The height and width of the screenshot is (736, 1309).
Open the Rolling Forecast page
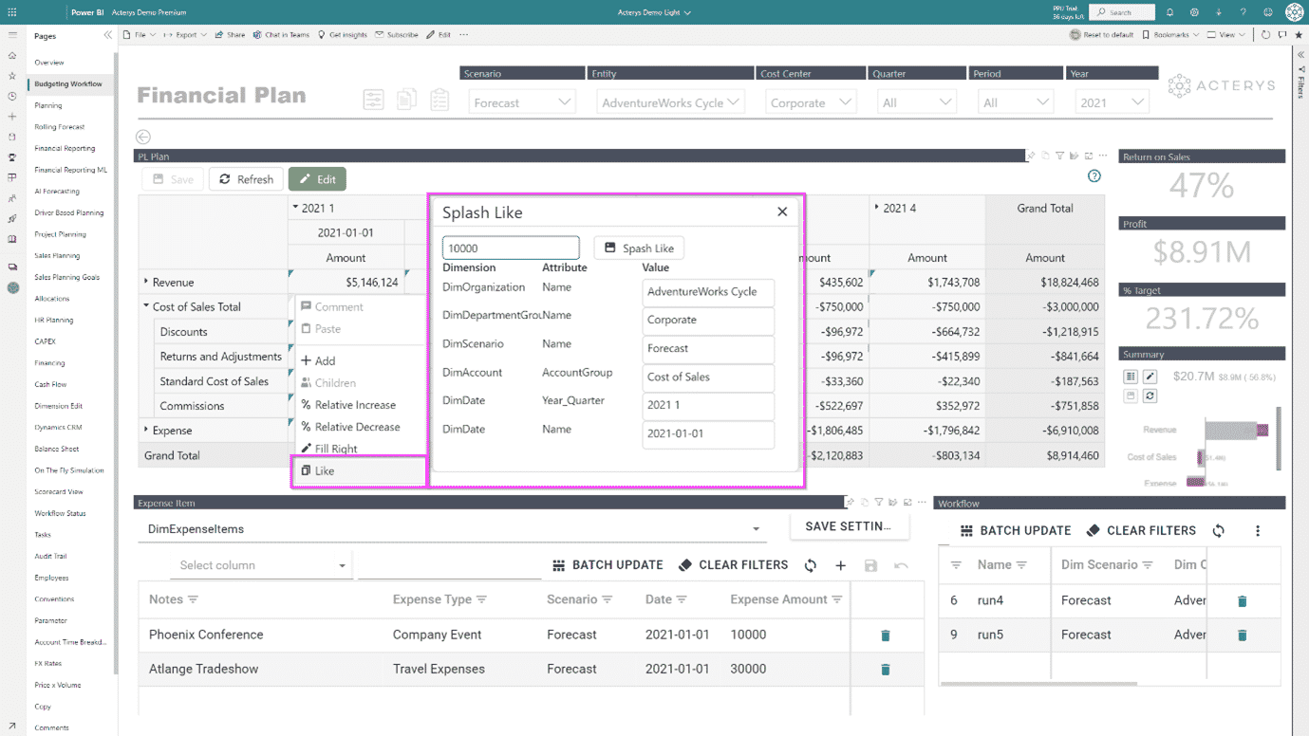click(x=60, y=126)
